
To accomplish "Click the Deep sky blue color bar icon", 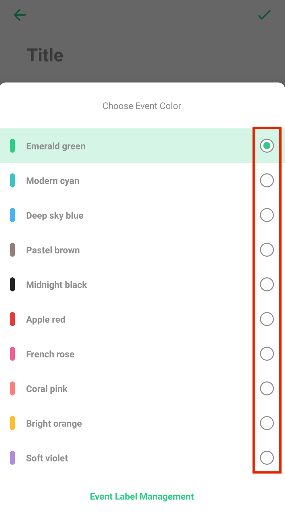I will [12, 215].
